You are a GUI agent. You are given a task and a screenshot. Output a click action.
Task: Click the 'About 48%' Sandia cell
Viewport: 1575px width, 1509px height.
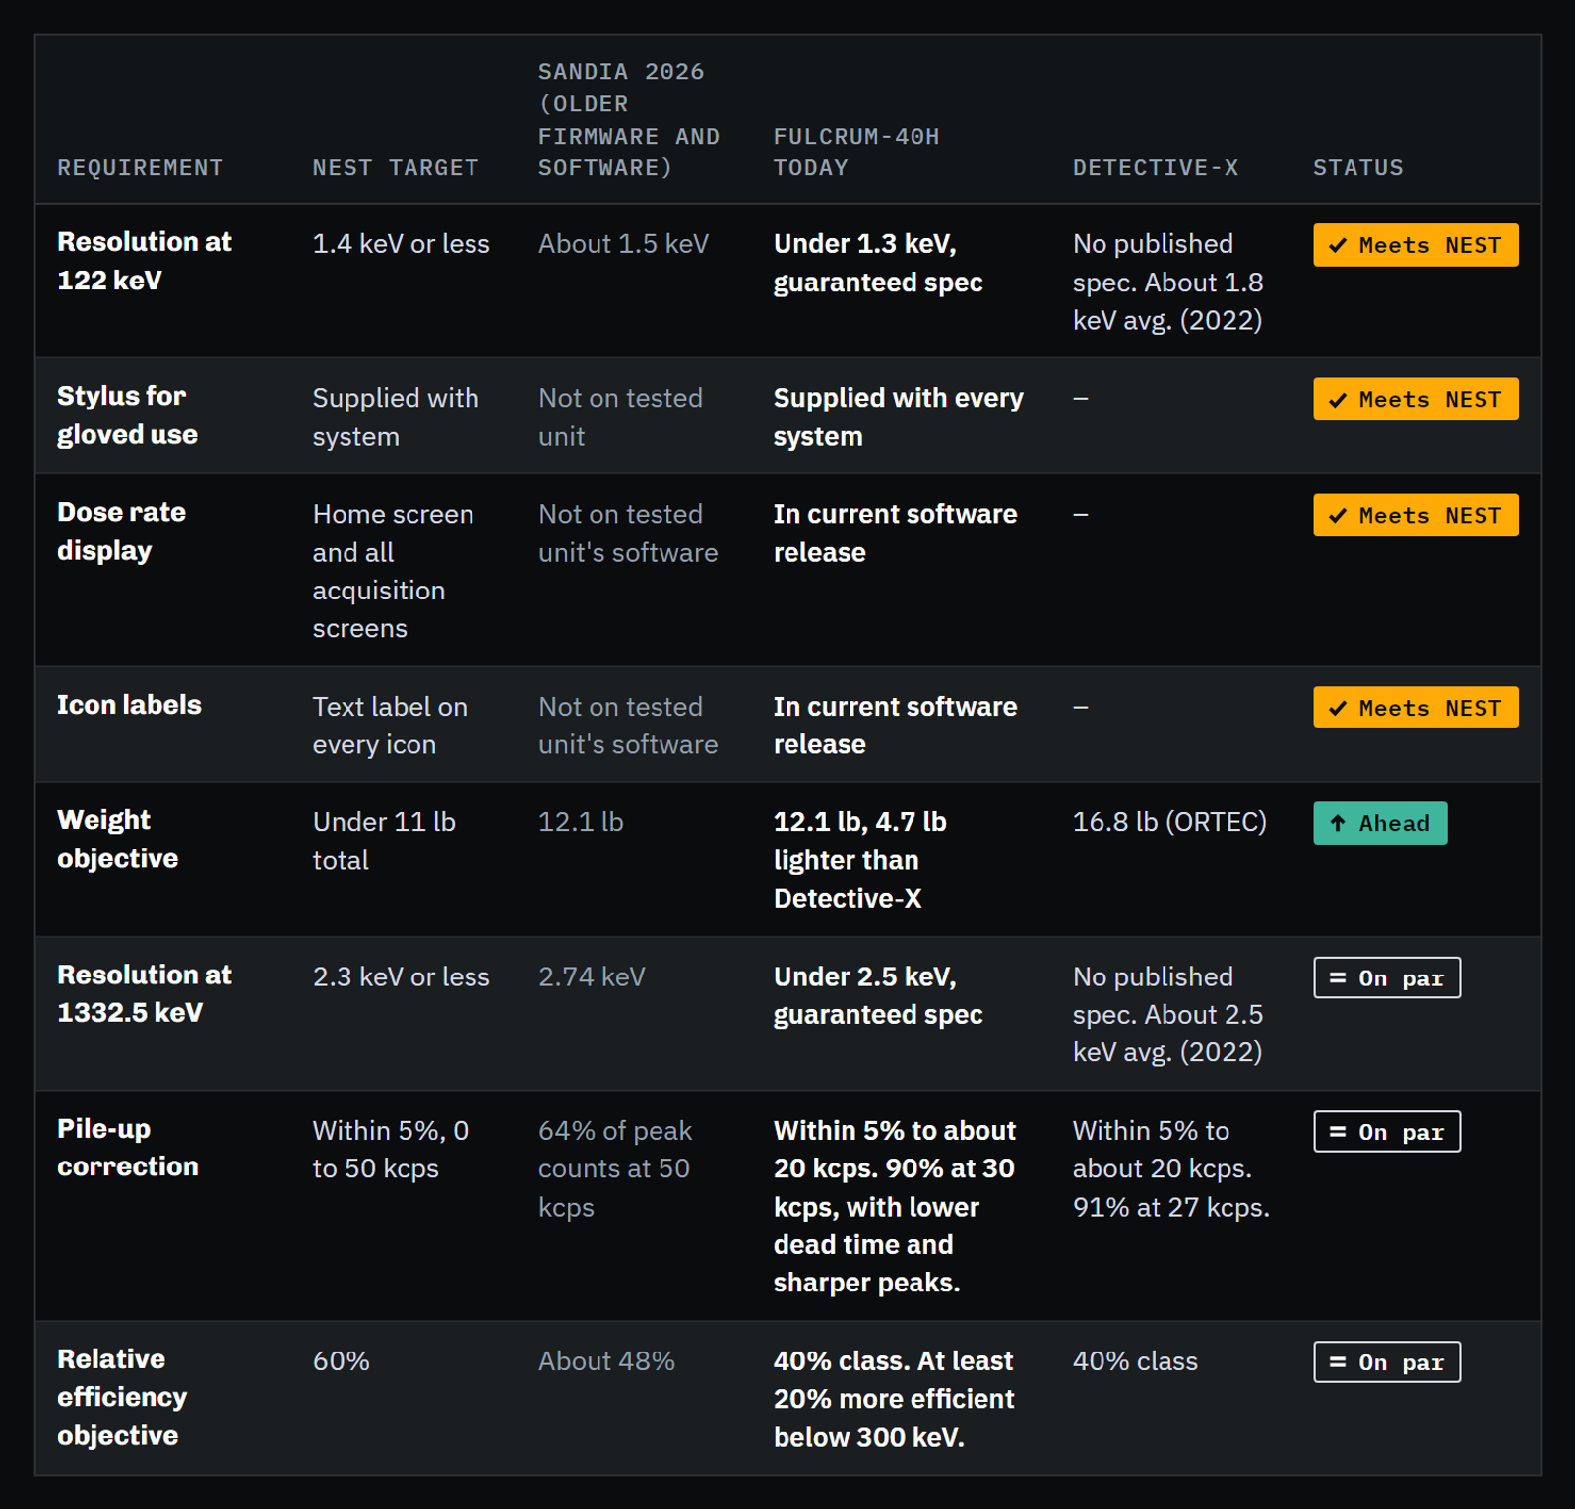pyautogui.click(x=606, y=1361)
